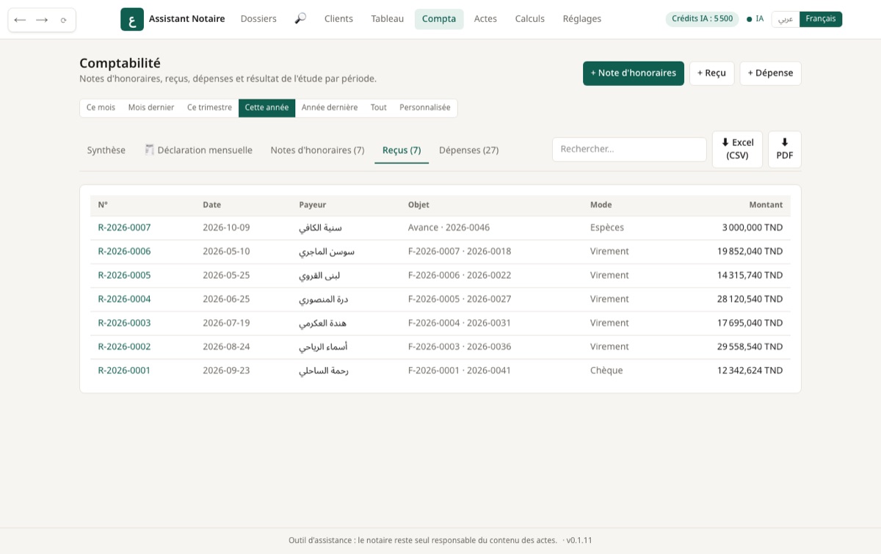Screen dimensions: 881x554
Task: Go back with the left arrow button
Action: tap(20, 20)
